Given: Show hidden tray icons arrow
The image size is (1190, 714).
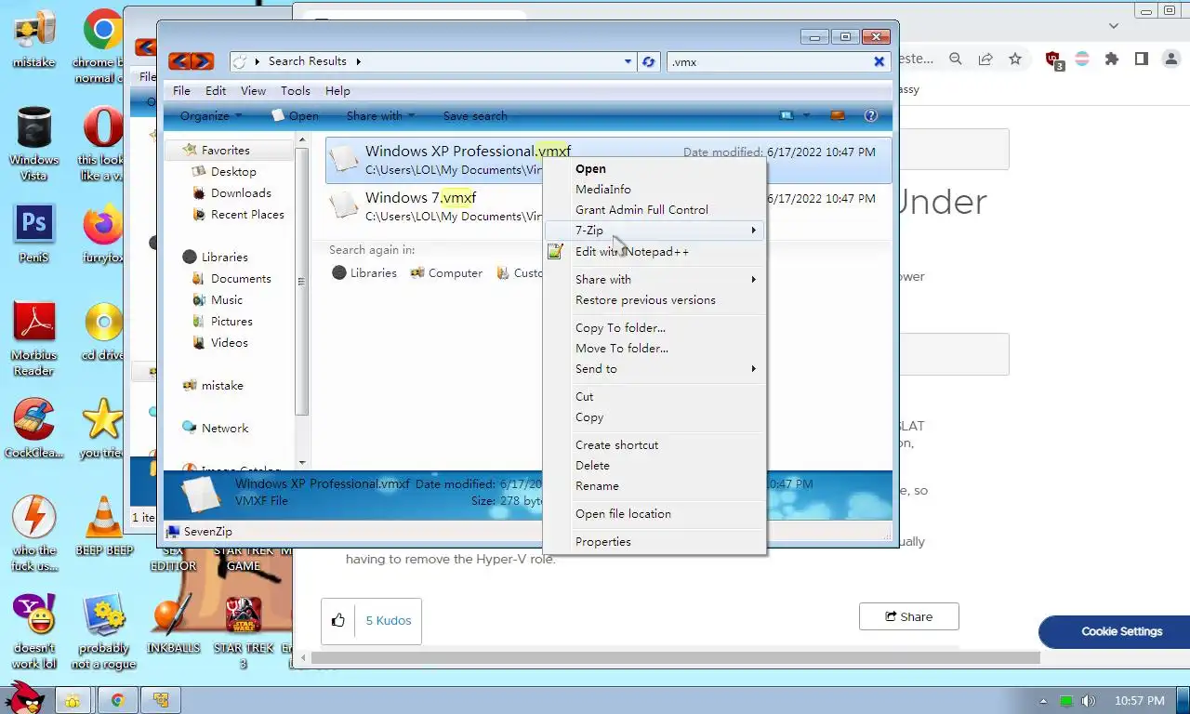Looking at the screenshot, I should point(1043,701).
